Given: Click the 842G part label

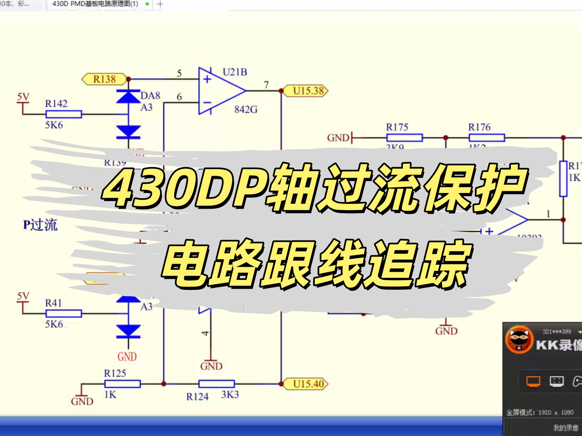Looking at the screenshot, I should (x=246, y=109).
